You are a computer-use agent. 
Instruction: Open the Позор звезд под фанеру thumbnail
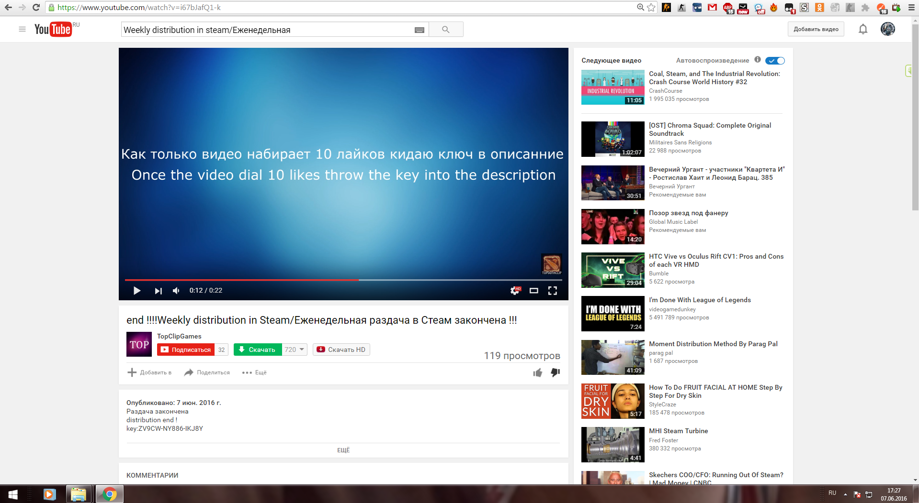click(613, 227)
